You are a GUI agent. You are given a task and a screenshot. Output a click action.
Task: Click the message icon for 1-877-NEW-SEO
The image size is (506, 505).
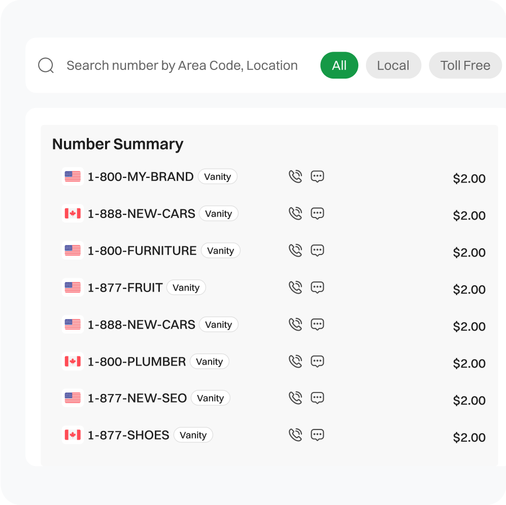tap(317, 399)
